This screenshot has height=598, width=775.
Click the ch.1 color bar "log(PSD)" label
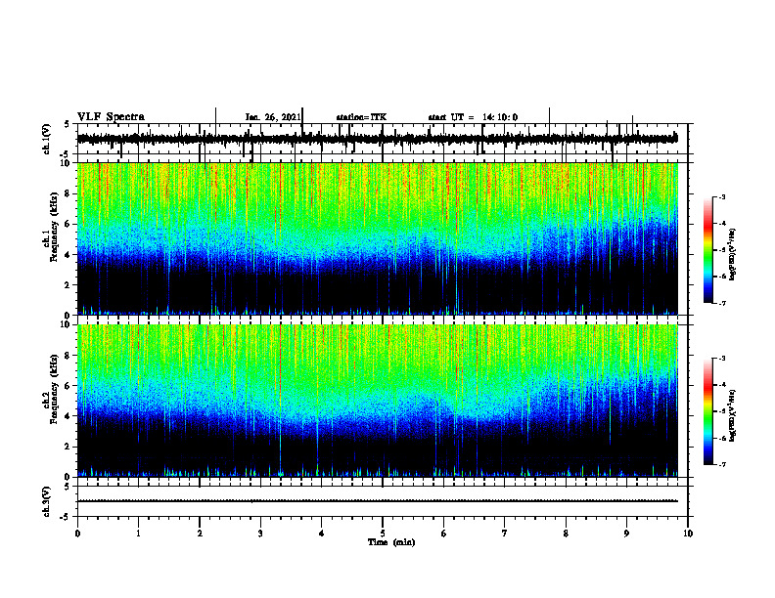point(733,255)
